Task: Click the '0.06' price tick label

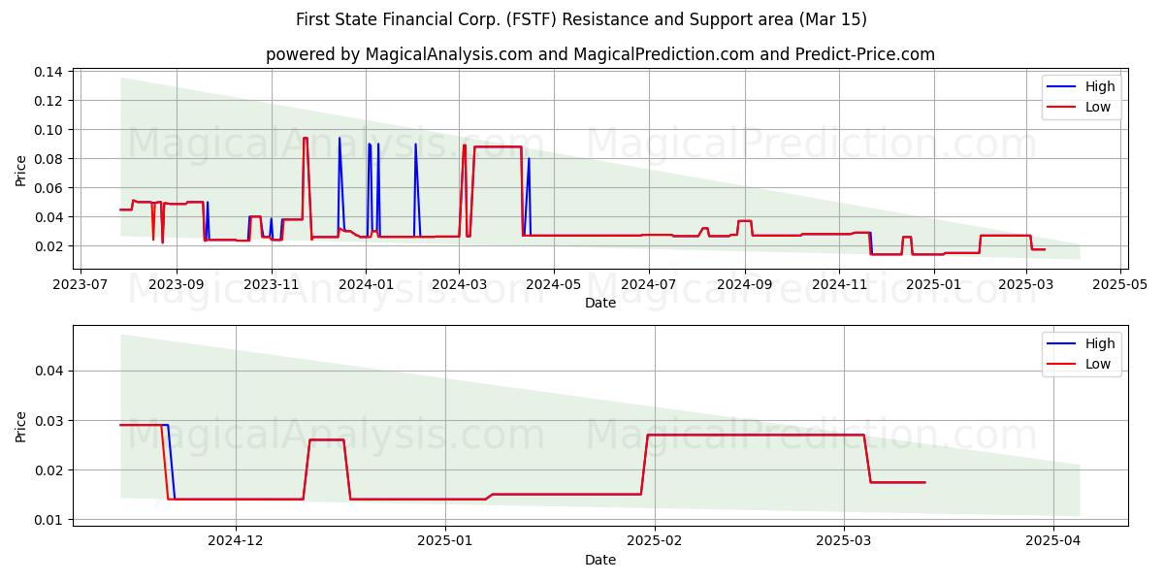Action: tap(49, 188)
